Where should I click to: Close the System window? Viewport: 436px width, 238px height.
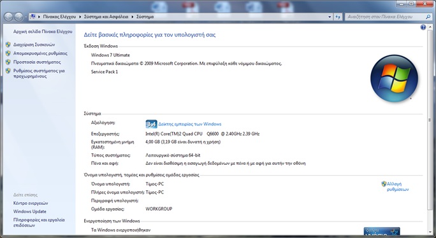(425, 3)
